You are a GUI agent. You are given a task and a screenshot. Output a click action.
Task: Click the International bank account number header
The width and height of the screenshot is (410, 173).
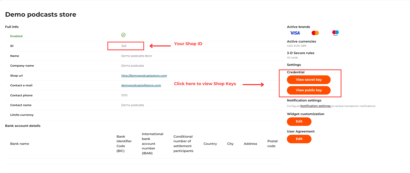tap(153, 144)
